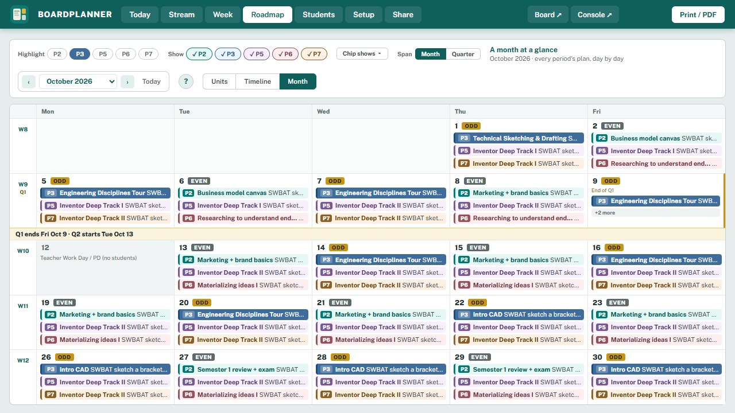Open the question mark help button

tap(186, 81)
